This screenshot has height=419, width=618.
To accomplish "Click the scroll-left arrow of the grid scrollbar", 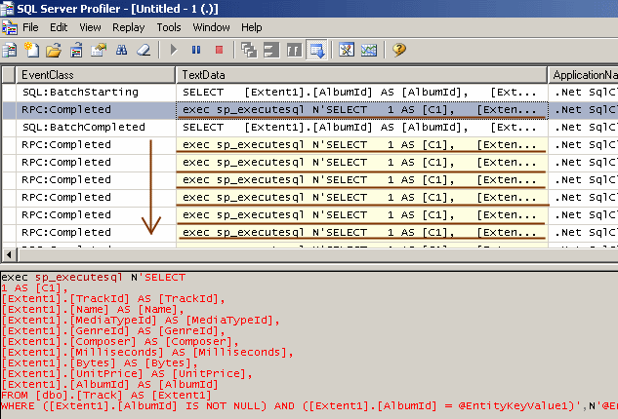I will [9, 255].
